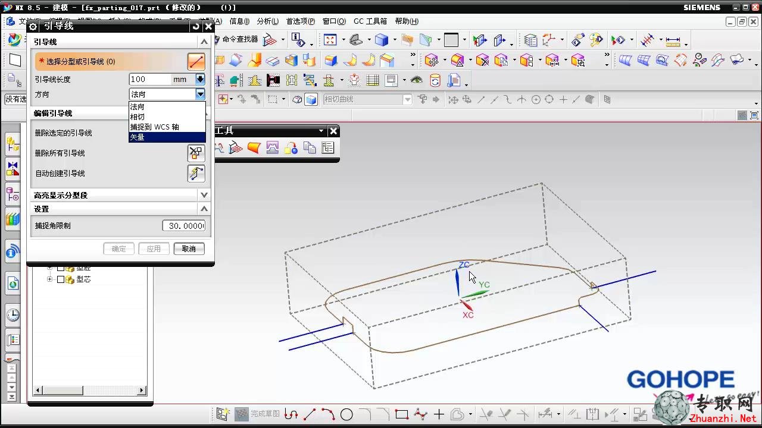Viewport: 762px width, 428px height.
Task: Open the Assembly Navigator sidebar tab icon
Action: (13, 144)
